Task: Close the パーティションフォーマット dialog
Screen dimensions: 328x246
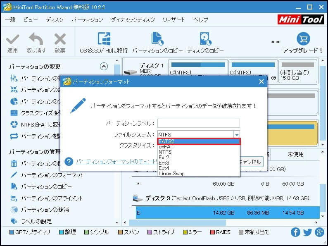Action: pos(261,81)
